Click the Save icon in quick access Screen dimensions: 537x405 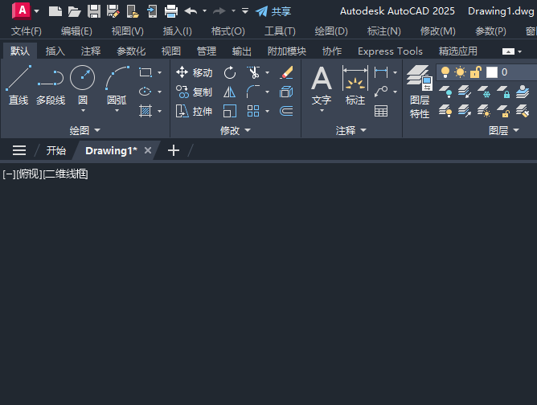click(x=94, y=11)
